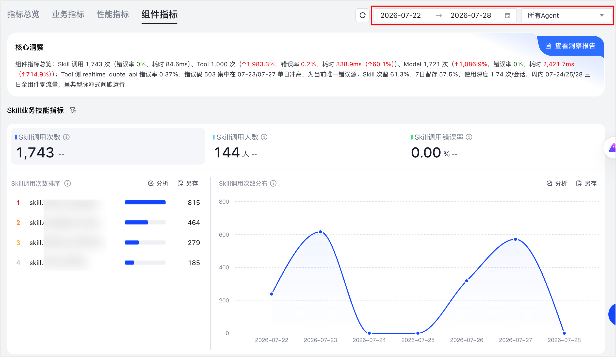
Task: Click chart data point for 2026-07-22
Action: tap(272, 294)
